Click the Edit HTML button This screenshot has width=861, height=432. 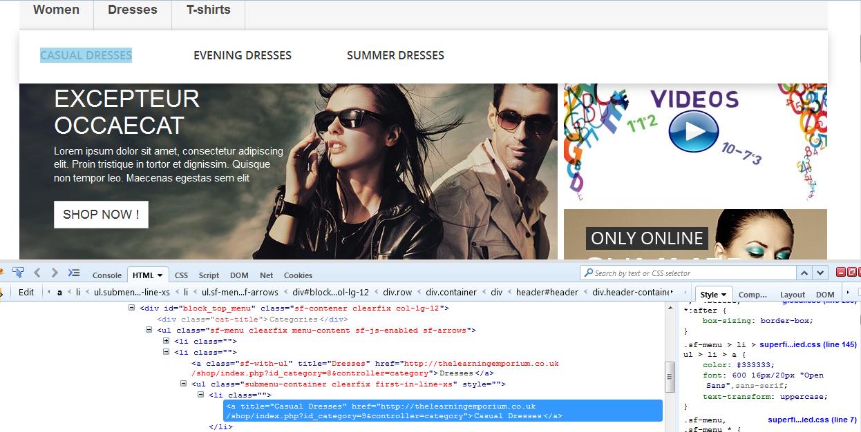tap(26, 292)
